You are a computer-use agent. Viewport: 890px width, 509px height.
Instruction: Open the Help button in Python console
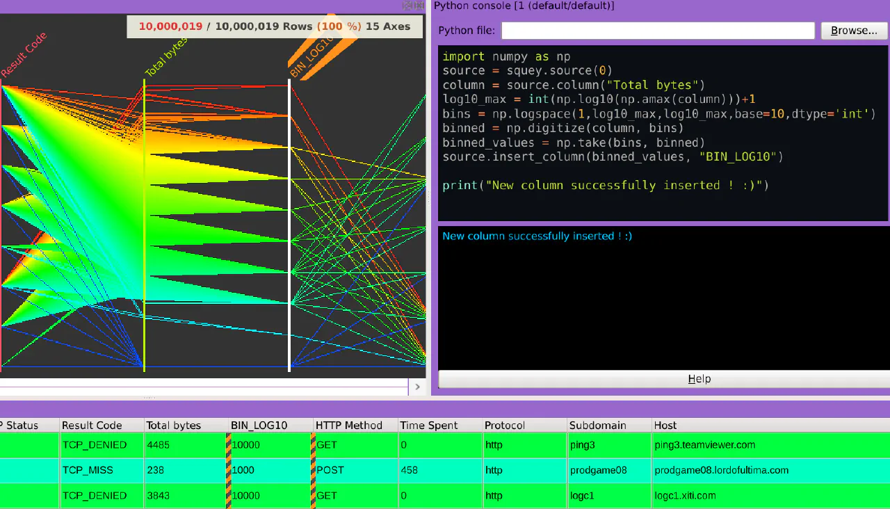tap(699, 379)
